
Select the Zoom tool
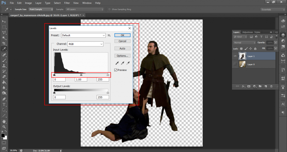click(4, 127)
